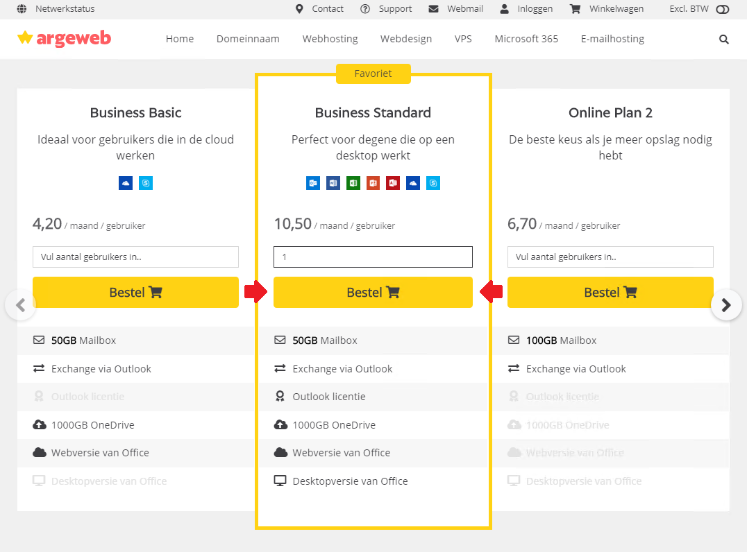Click Word icon under Business Standard
Image resolution: width=747 pixels, height=552 pixels.
pyautogui.click(x=333, y=183)
